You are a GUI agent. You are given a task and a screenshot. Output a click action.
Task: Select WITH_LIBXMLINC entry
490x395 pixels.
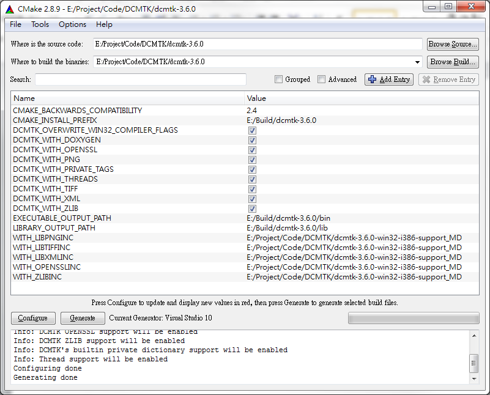click(43, 257)
